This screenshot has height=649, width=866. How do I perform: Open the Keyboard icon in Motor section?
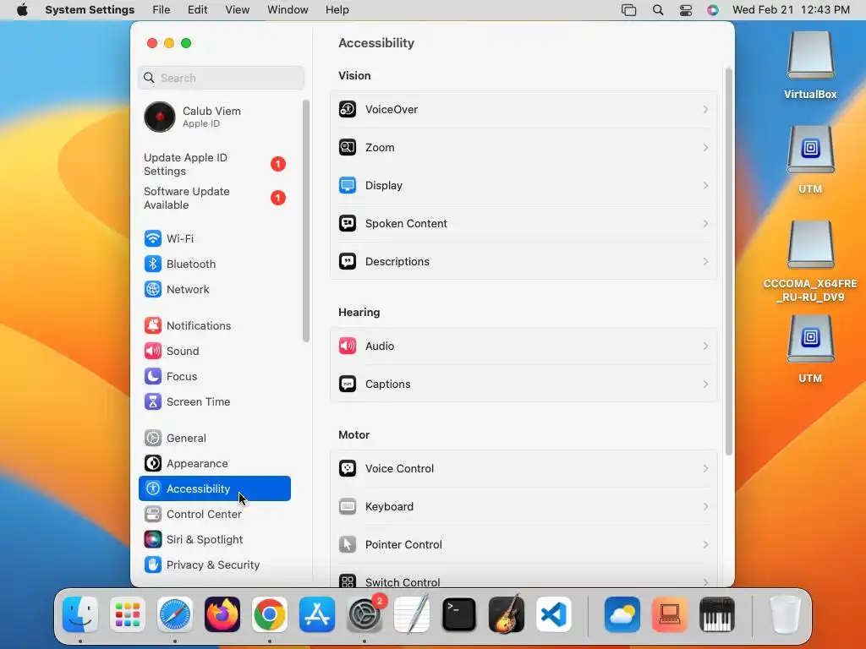348,507
